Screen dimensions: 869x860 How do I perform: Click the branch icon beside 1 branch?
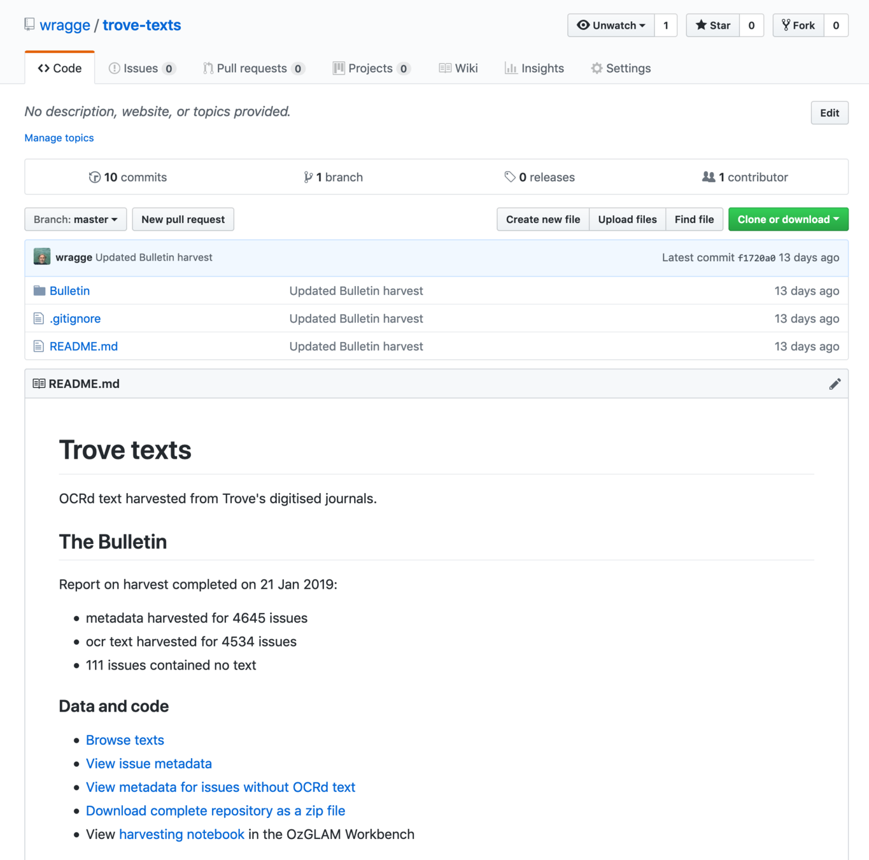pyautogui.click(x=308, y=177)
